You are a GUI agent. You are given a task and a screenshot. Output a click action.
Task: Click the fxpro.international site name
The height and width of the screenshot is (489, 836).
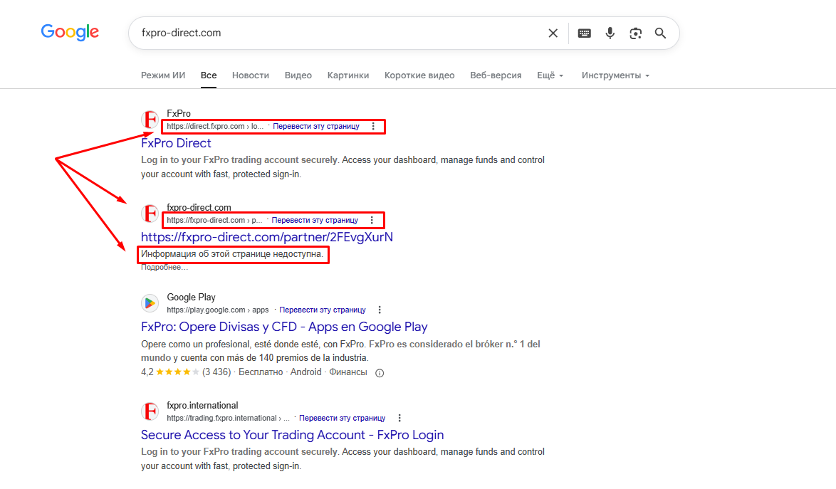pyautogui.click(x=202, y=406)
